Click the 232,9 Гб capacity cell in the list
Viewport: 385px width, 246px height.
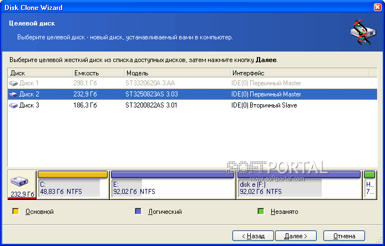tap(85, 94)
